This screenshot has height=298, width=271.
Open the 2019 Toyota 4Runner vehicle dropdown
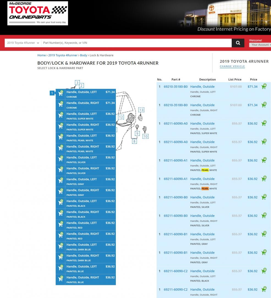click(x=23, y=43)
